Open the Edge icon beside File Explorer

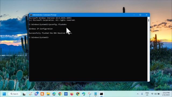(x=54, y=94)
